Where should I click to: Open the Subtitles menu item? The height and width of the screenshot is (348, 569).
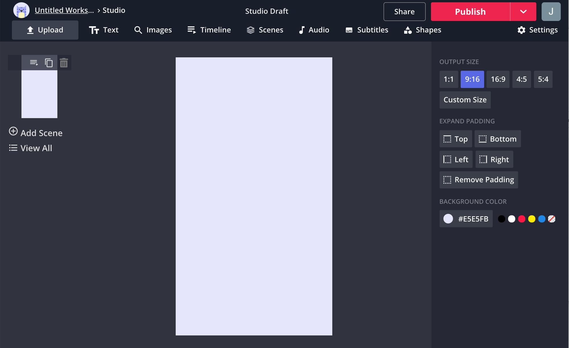[x=367, y=30]
